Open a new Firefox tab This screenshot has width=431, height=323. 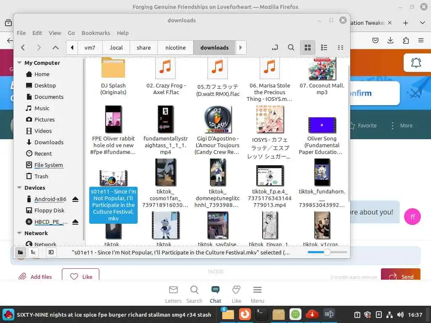[405, 23]
